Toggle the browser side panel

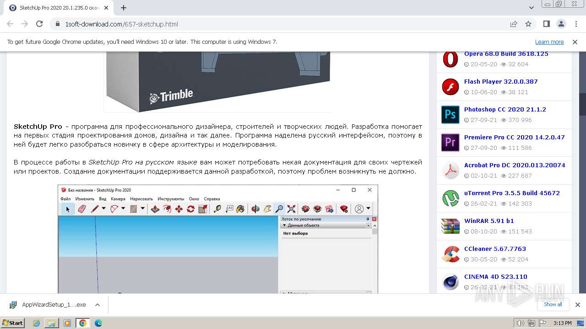[546, 24]
